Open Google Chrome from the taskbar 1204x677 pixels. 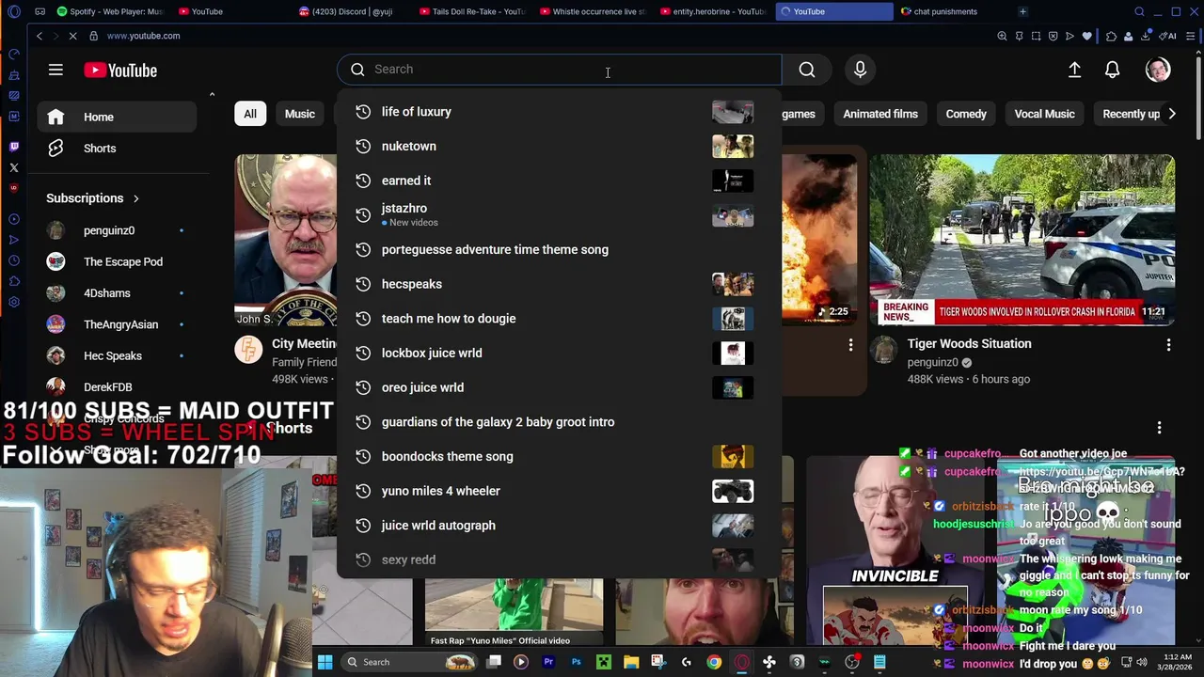click(714, 662)
